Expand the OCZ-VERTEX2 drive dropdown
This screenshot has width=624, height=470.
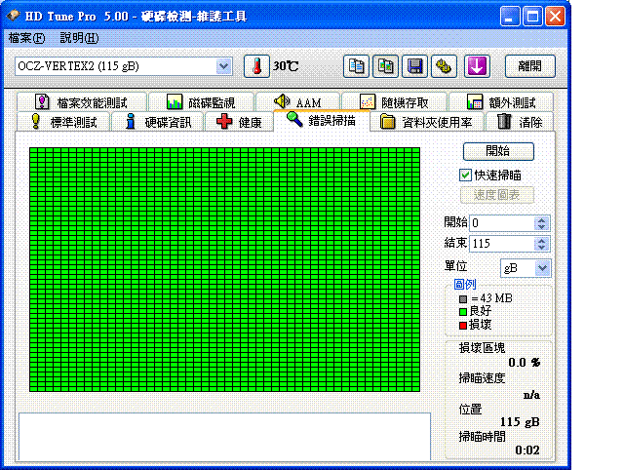coord(223,66)
